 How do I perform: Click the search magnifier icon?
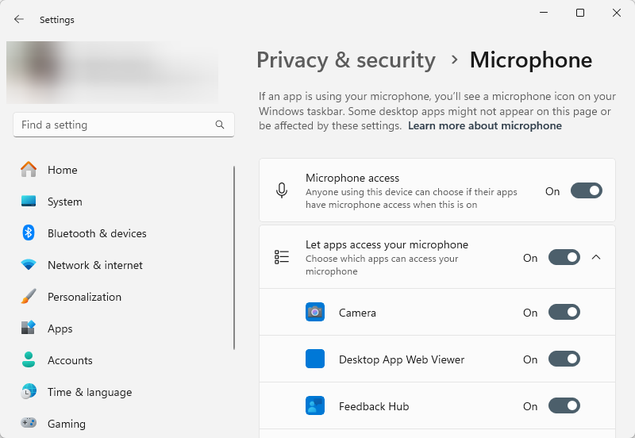pyautogui.click(x=220, y=125)
